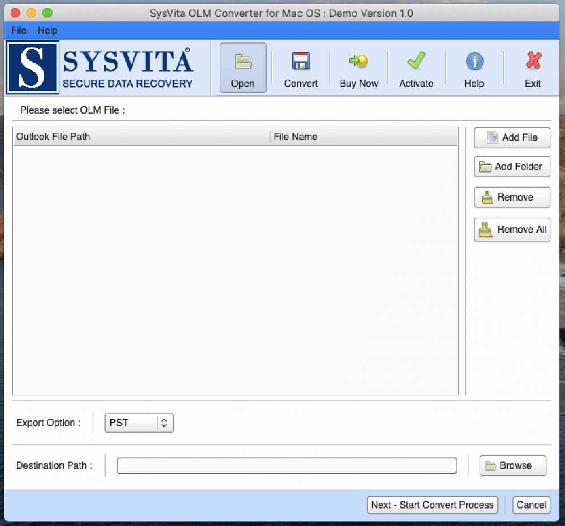Close the SysVita window with the red button
The height and width of the screenshot is (526, 565).
[15, 13]
